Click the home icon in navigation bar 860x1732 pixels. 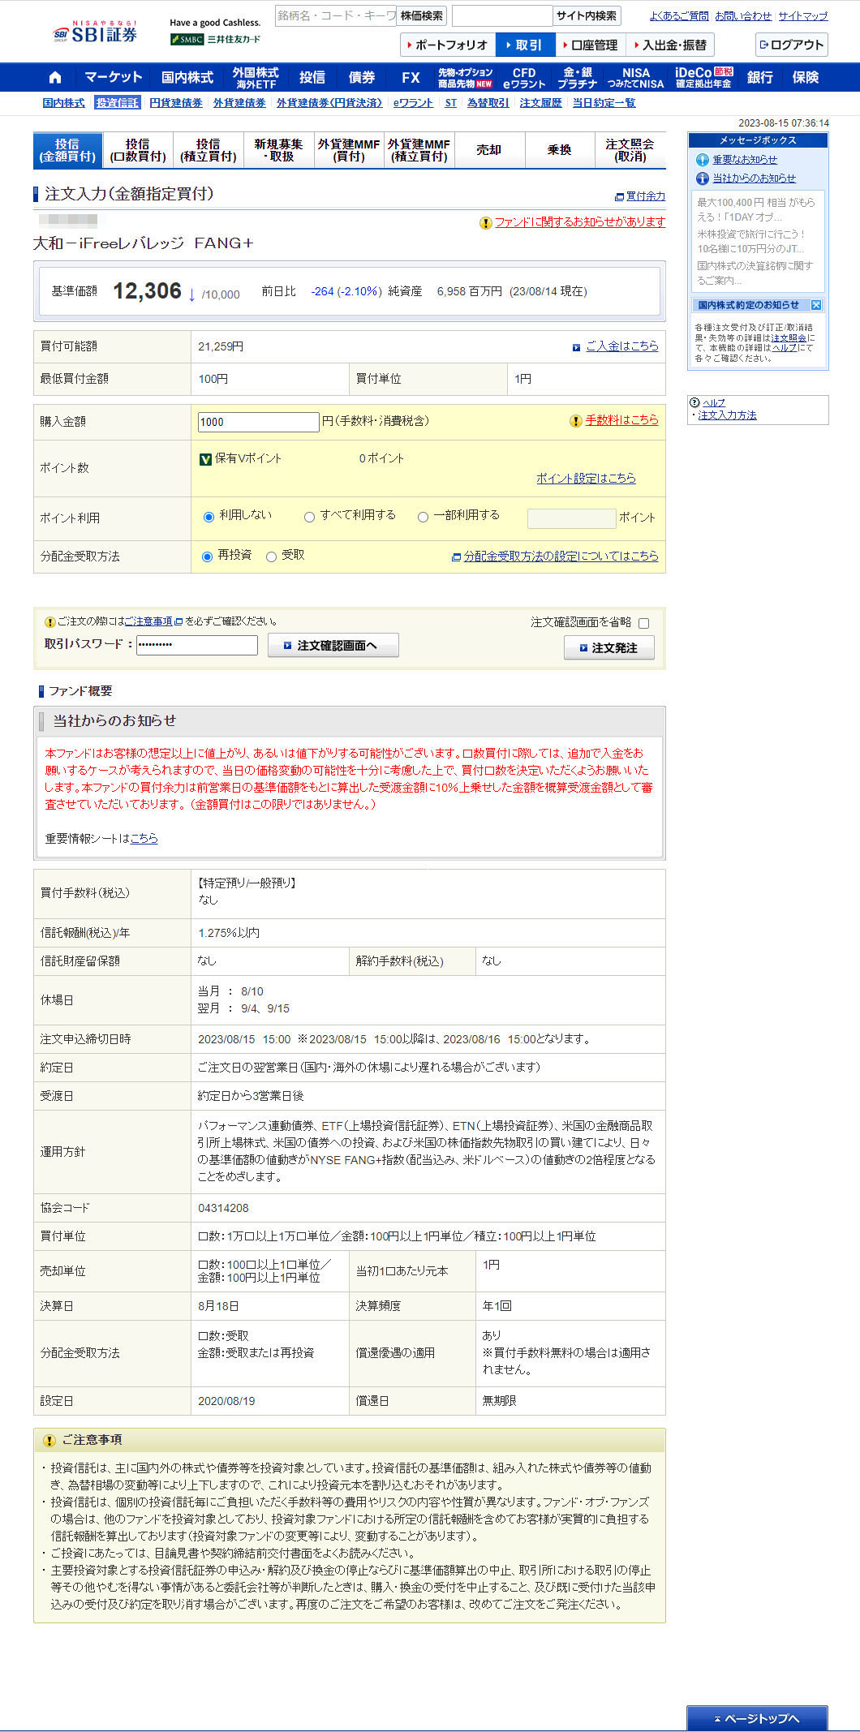[x=55, y=78]
